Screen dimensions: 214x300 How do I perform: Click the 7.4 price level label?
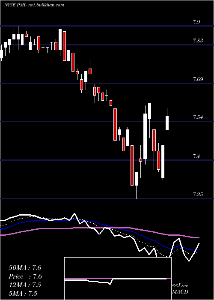[196, 156]
